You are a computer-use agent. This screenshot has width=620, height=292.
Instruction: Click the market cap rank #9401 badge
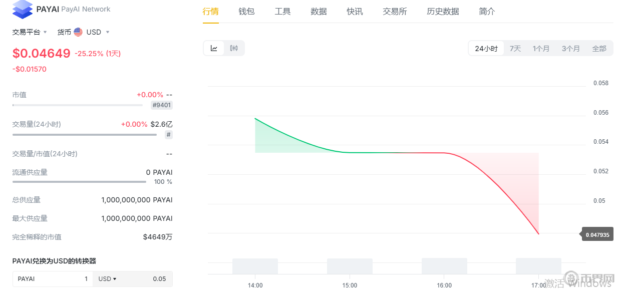click(161, 105)
